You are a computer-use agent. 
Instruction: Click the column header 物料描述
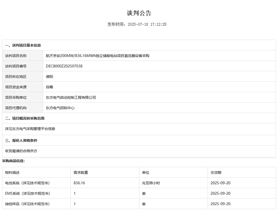tap(12, 173)
